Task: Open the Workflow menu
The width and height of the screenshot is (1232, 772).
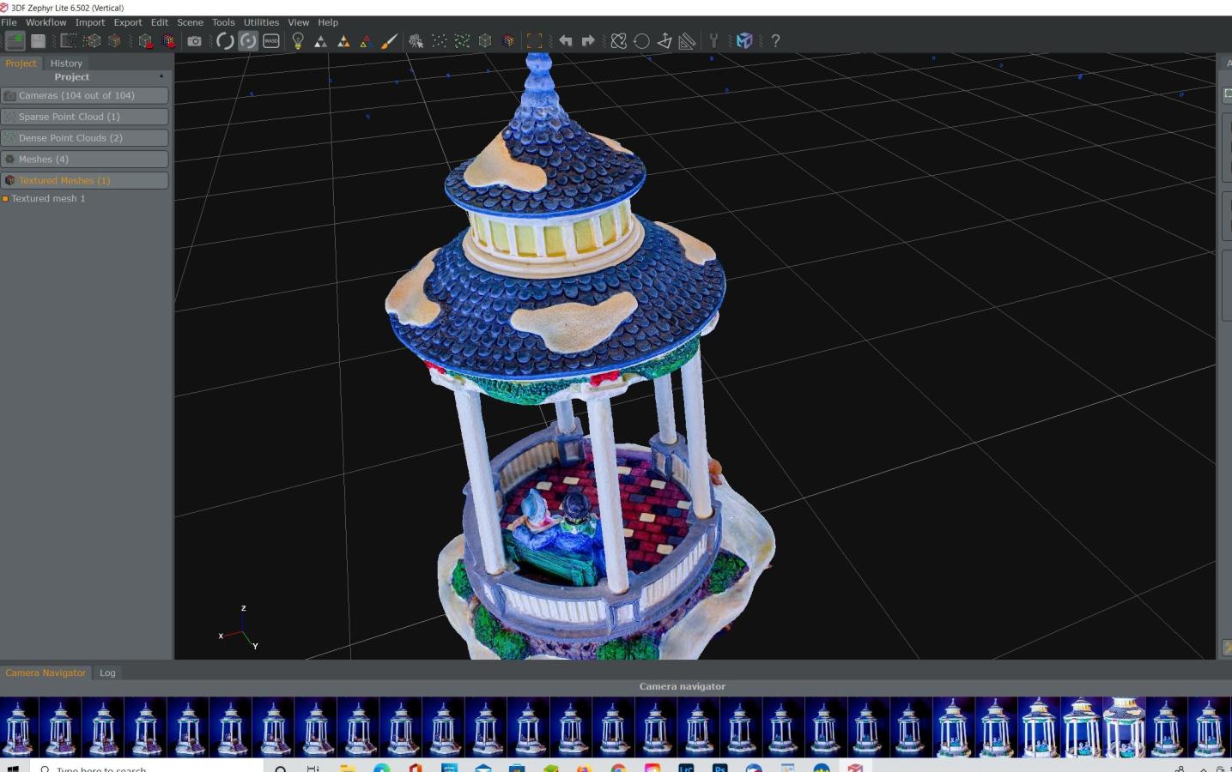Action: [x=46, y=22]
